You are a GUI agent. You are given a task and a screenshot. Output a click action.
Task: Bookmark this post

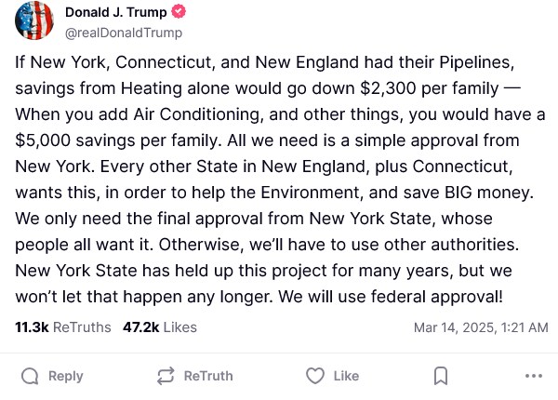click(441, 376)
